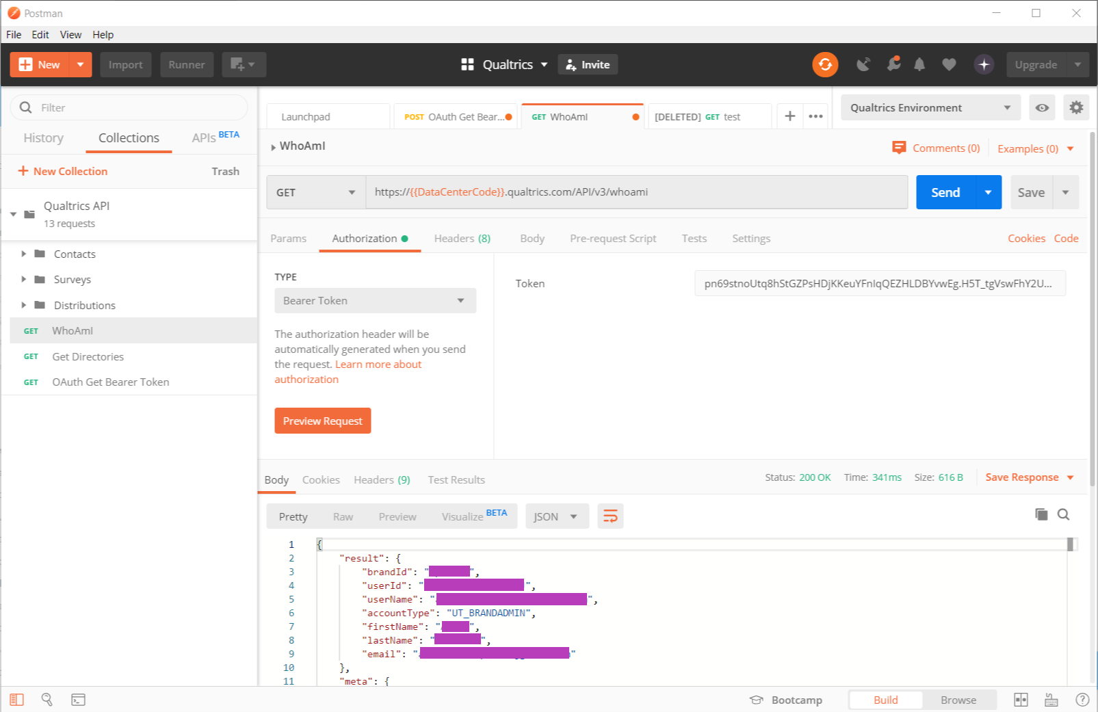The width and height of the screenshot is (1098, 712).
Task: Open the Edit menu
Action: pyautogui.click(x=40, y=35)
